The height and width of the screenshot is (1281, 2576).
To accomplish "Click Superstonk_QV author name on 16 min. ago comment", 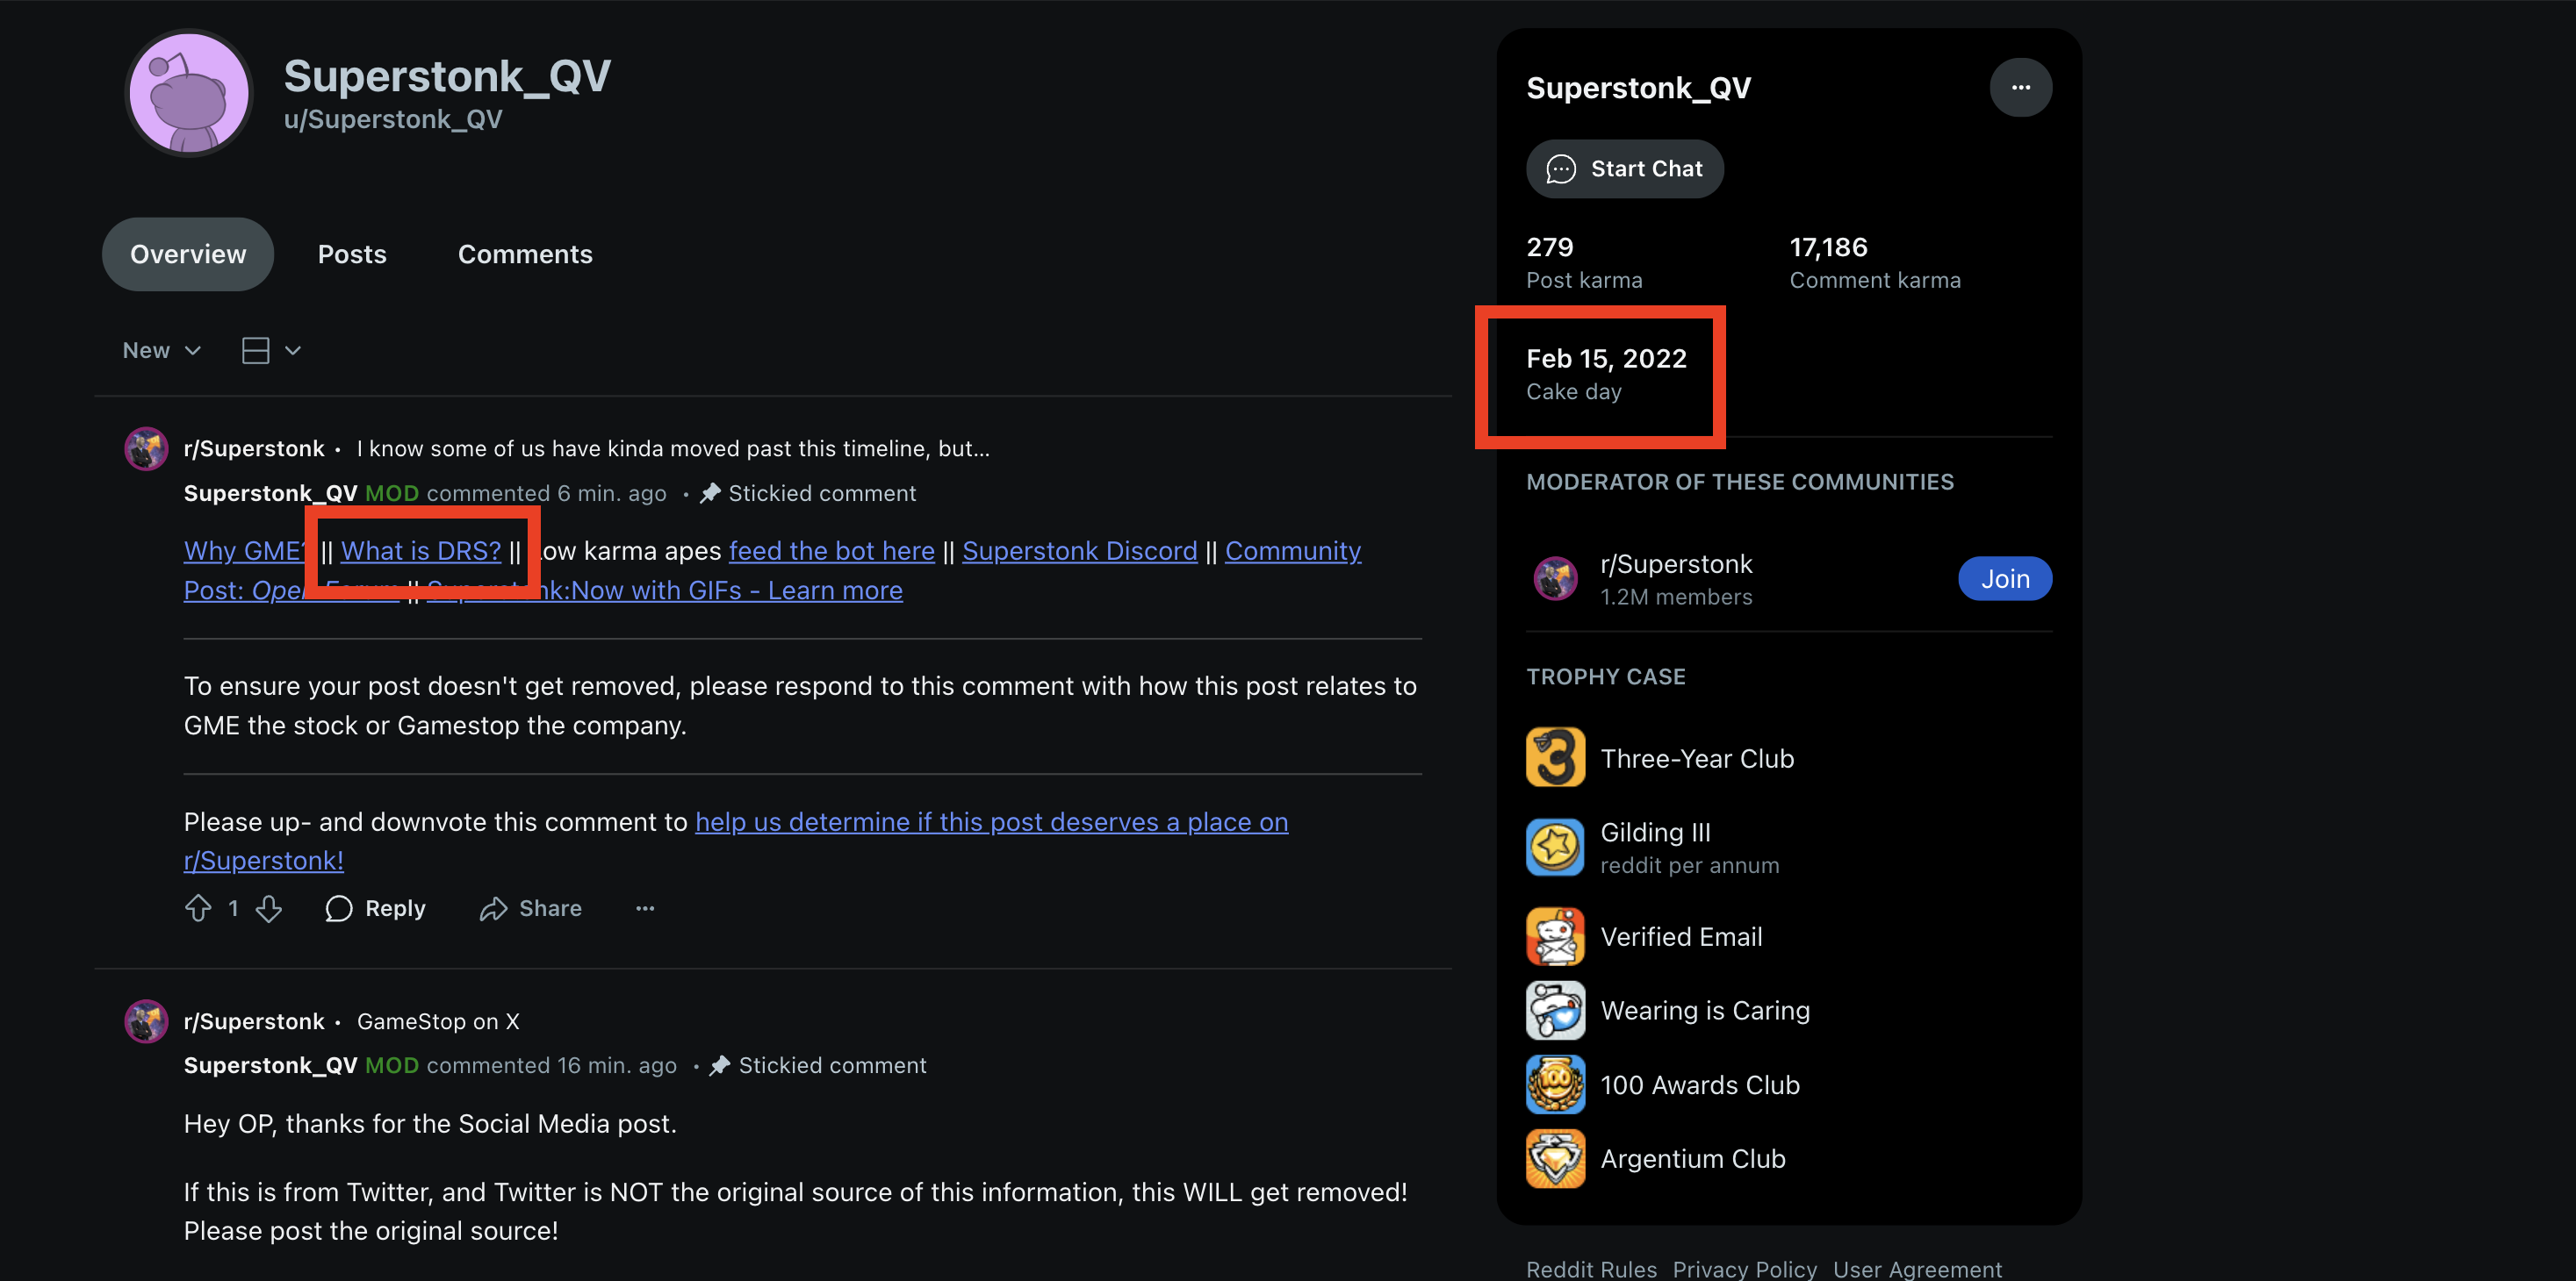I will [x=270, y=1065].
